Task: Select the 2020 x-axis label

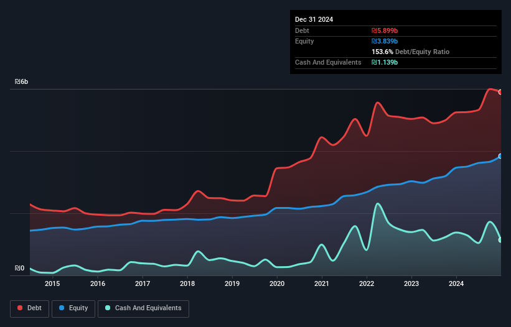Action: click(x=277, y=283)
